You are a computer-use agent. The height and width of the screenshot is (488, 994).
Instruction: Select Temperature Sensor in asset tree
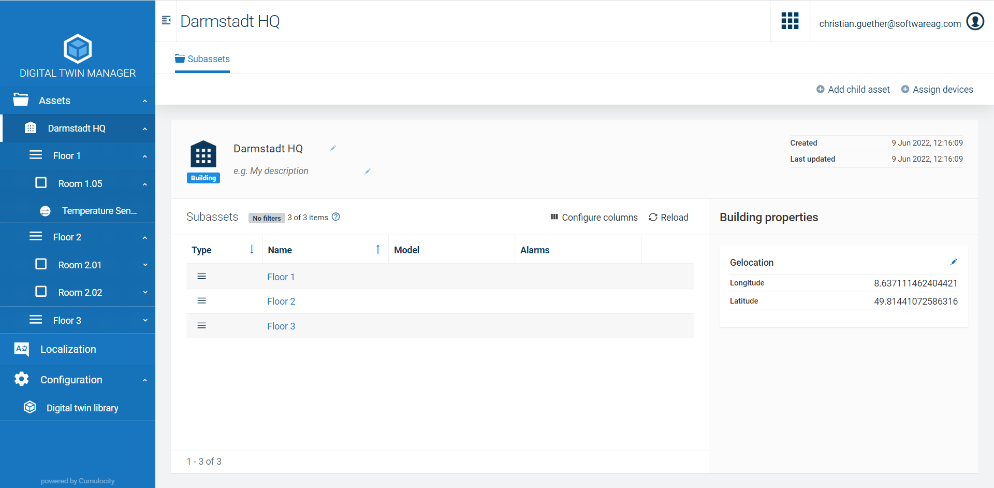click(x=99, y=211)
